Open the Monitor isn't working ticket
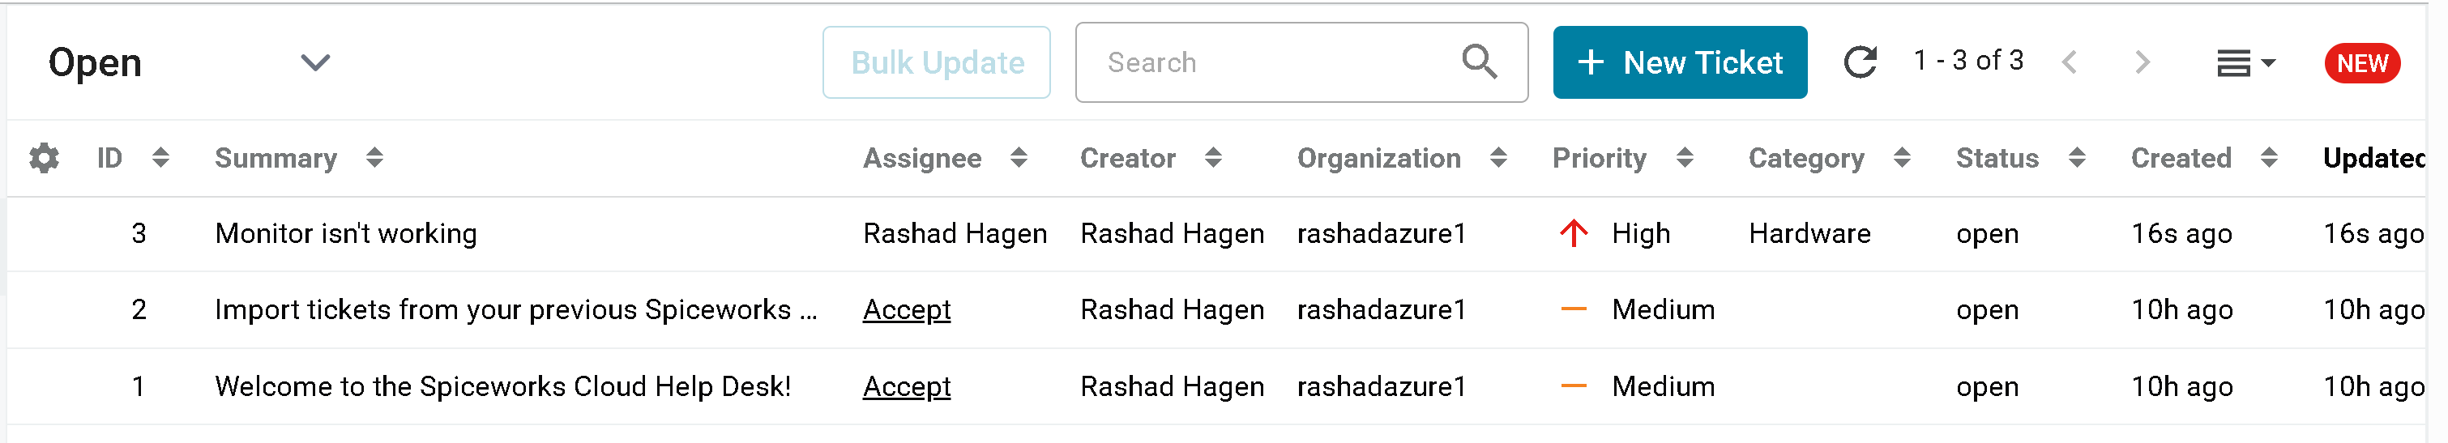This screenshot has height=443, width=2448. 346,234
